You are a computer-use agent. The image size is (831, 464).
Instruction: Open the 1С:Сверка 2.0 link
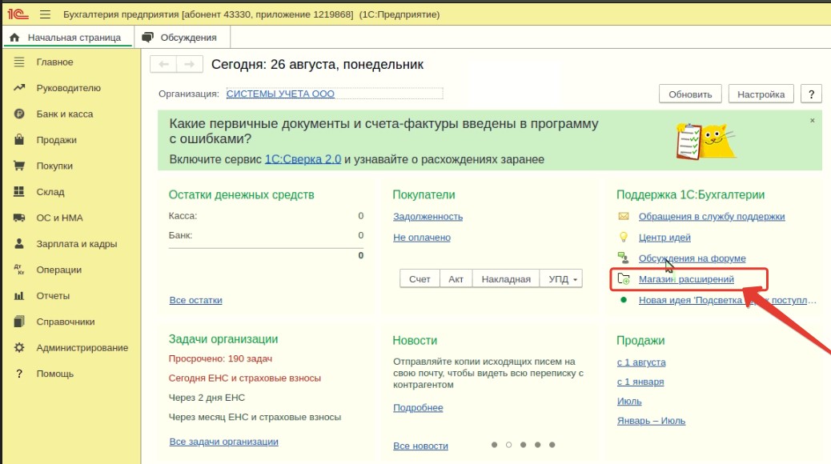pos(303,159)
